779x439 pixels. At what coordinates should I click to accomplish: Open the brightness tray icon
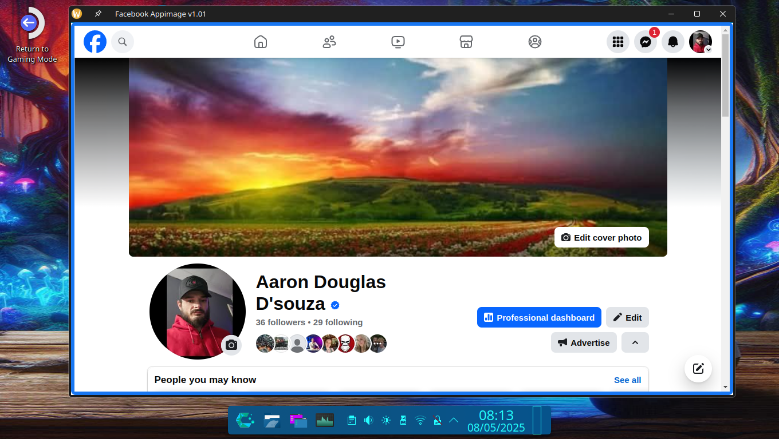(386, 420)
